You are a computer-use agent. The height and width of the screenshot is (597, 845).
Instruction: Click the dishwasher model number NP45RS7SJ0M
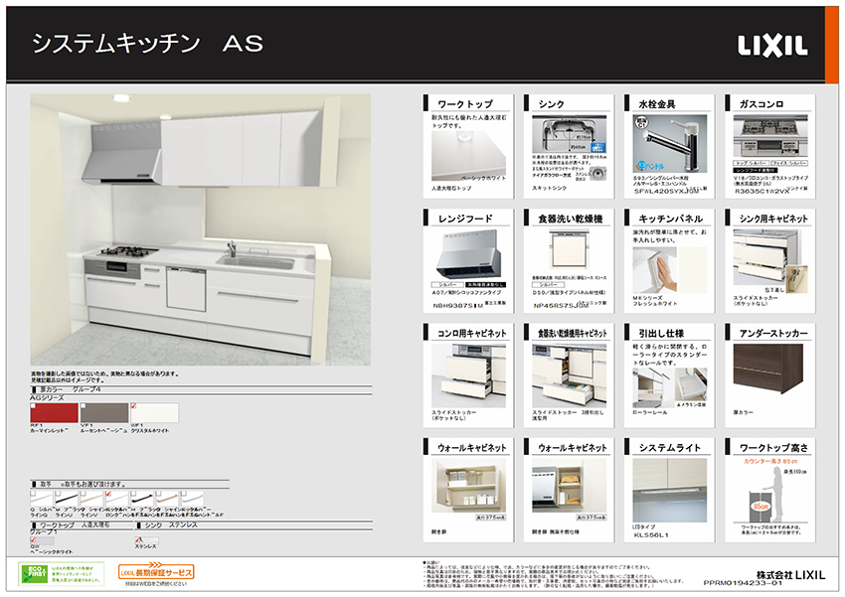click(562, 306)
